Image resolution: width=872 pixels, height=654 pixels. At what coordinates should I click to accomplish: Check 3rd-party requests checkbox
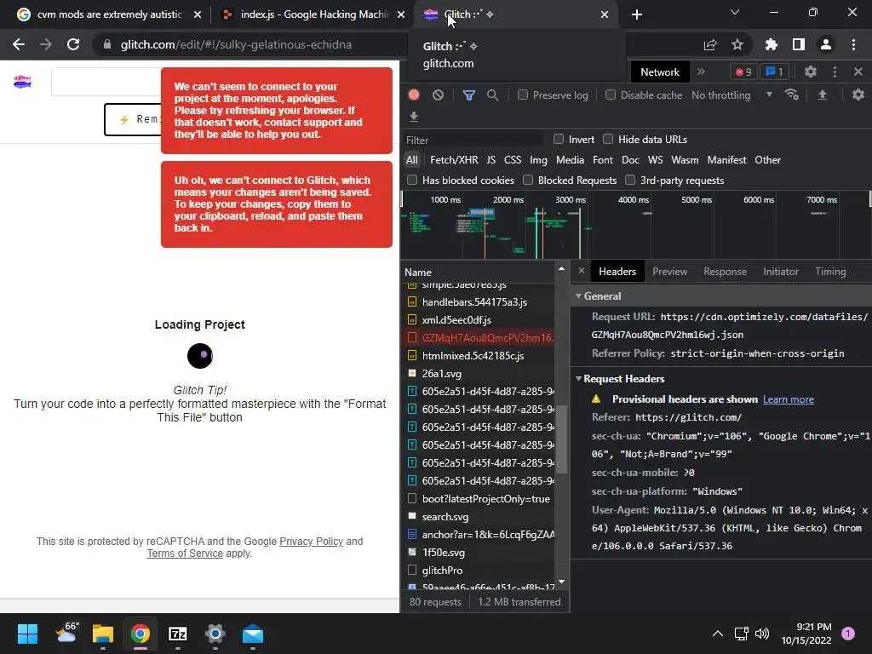pyautogui.click(x=630, y=180)
